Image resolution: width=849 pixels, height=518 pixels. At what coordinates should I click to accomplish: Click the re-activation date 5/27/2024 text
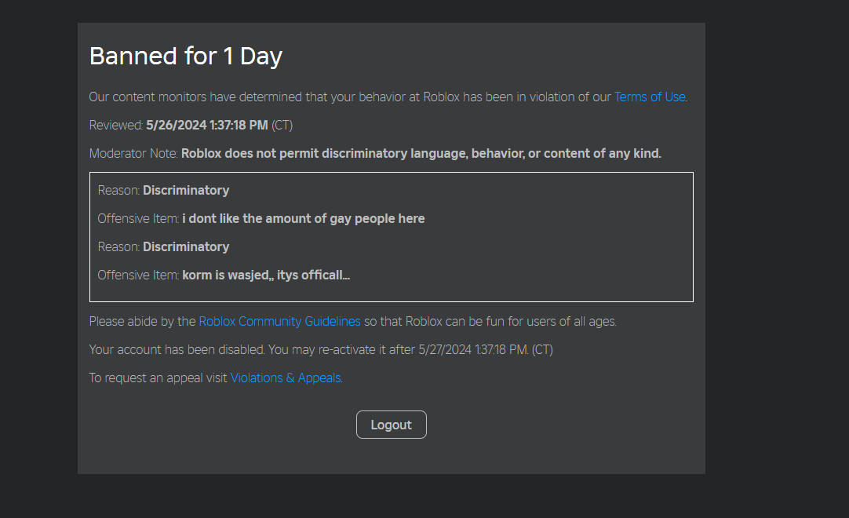click(x=473, y=350)
